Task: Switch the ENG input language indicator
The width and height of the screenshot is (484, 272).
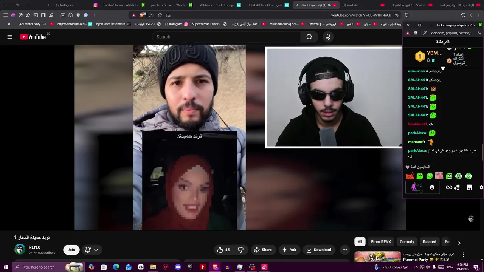Action: point(450,267)
